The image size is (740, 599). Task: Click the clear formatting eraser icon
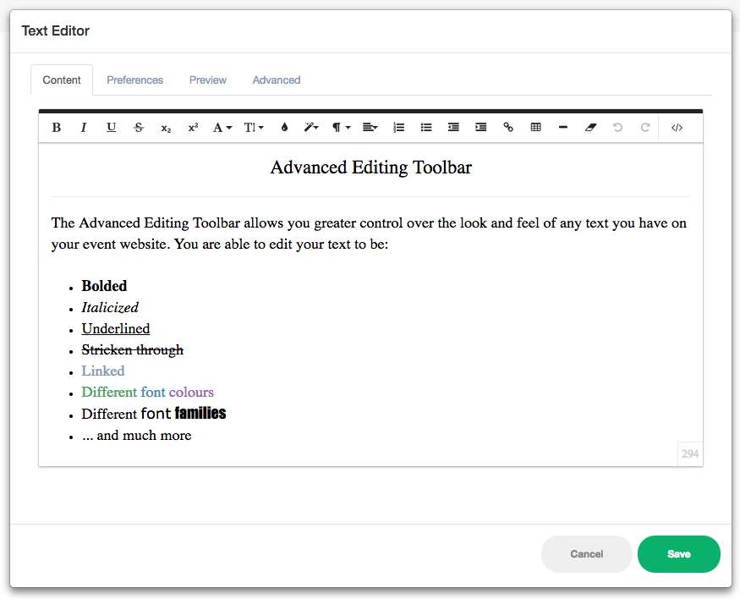[590, 127]
